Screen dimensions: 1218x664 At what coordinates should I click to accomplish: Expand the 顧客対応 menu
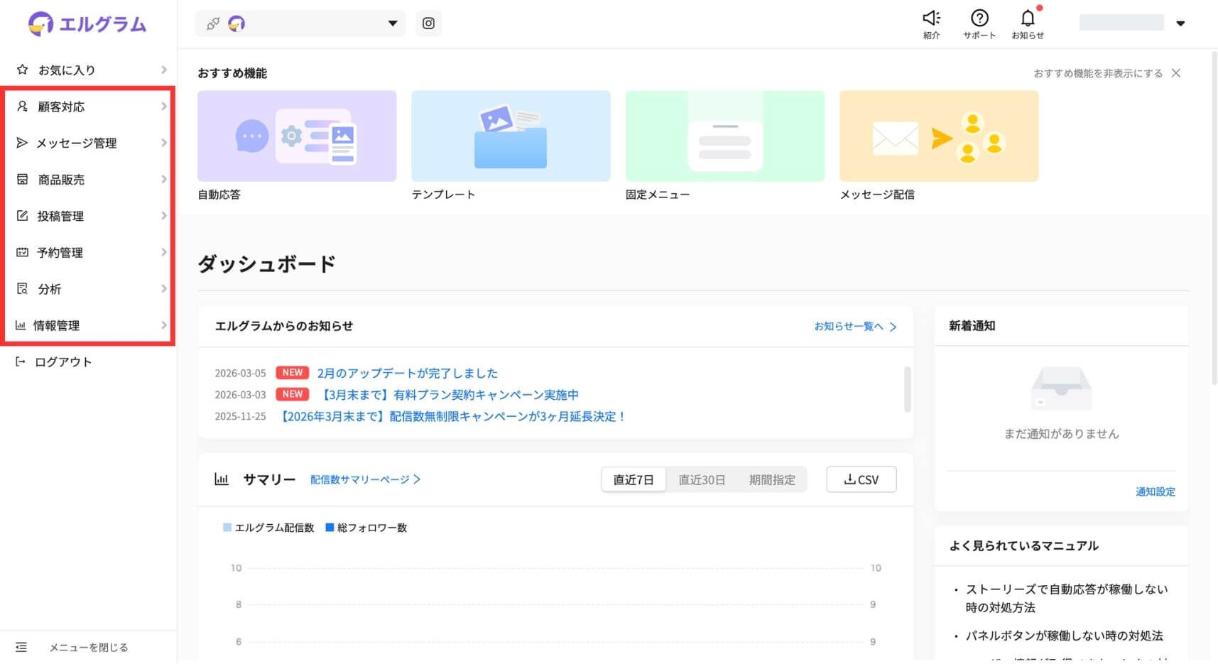(x=89, y=107)
